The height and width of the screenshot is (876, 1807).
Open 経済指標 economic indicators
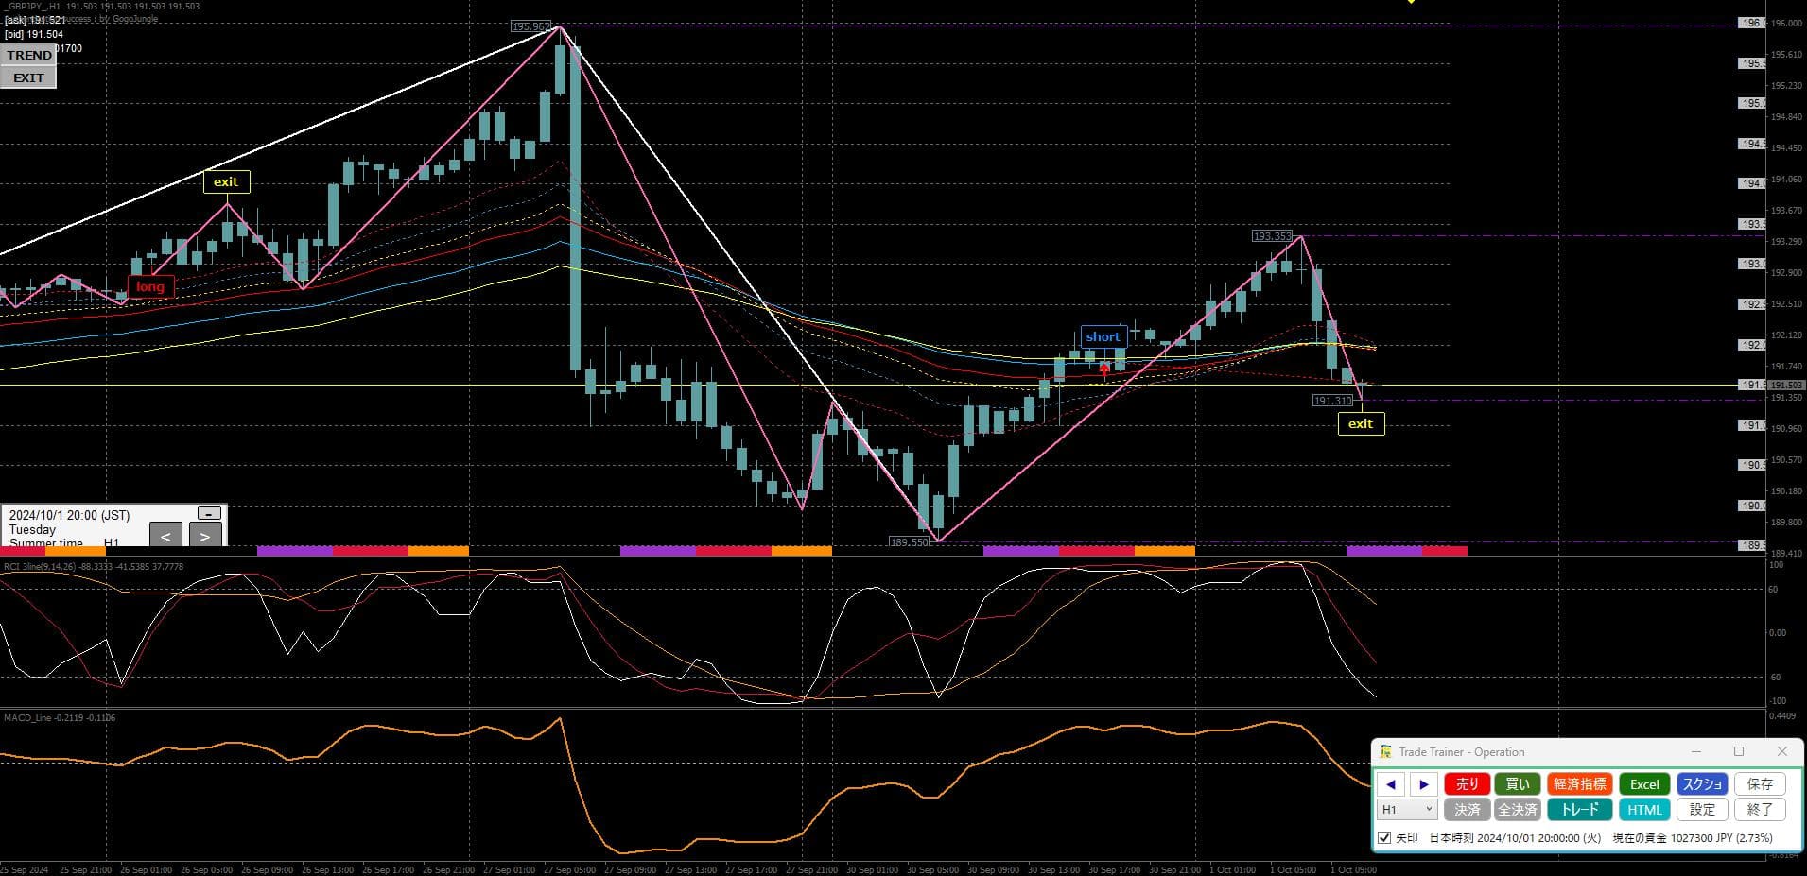1579,784
